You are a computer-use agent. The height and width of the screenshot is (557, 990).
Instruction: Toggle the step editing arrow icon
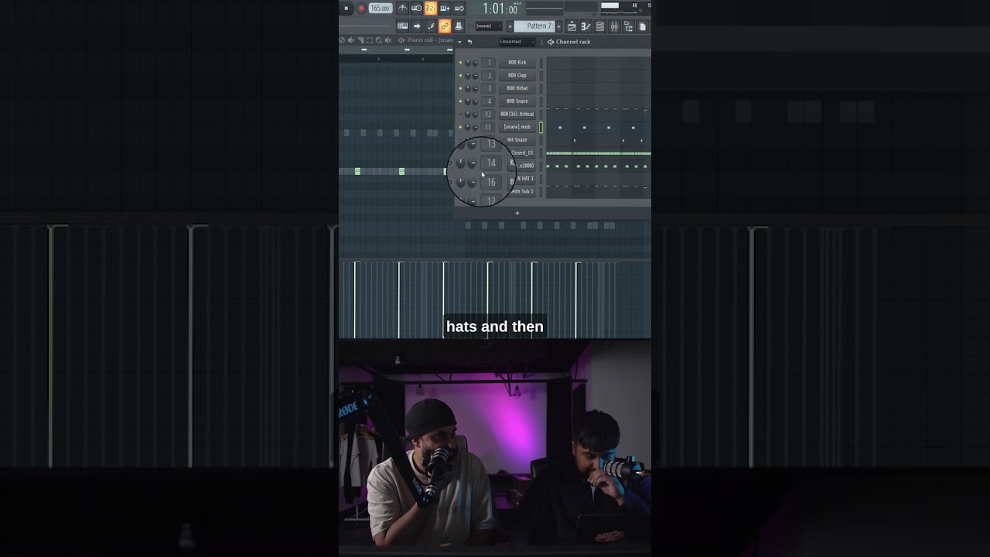coord(417,26)
